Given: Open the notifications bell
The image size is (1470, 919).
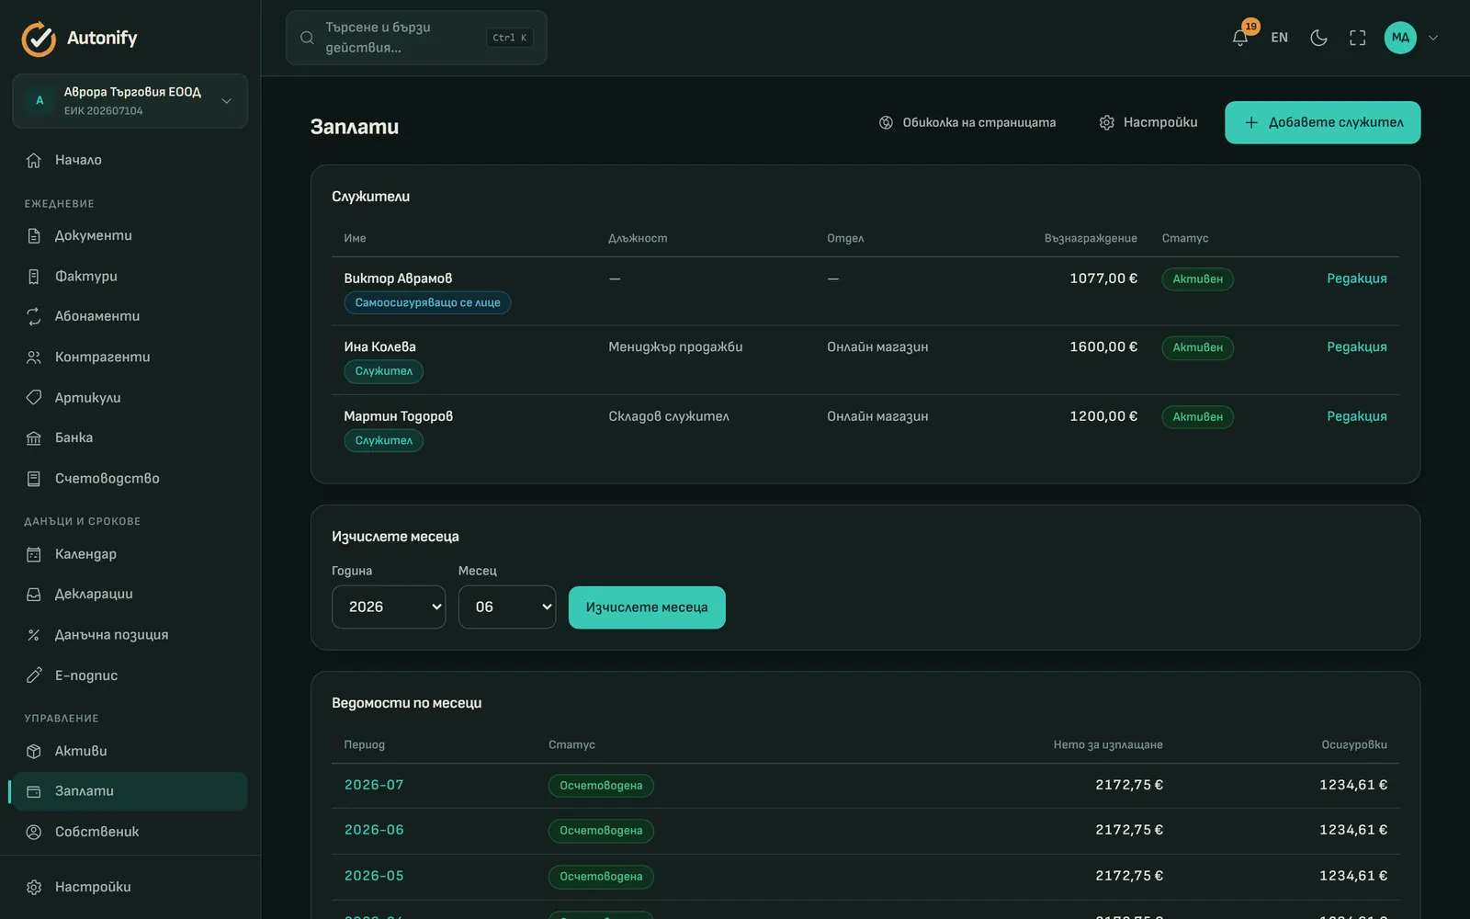Looking at the screenshot, I should pyautogui.click(x=1240, y=38).
